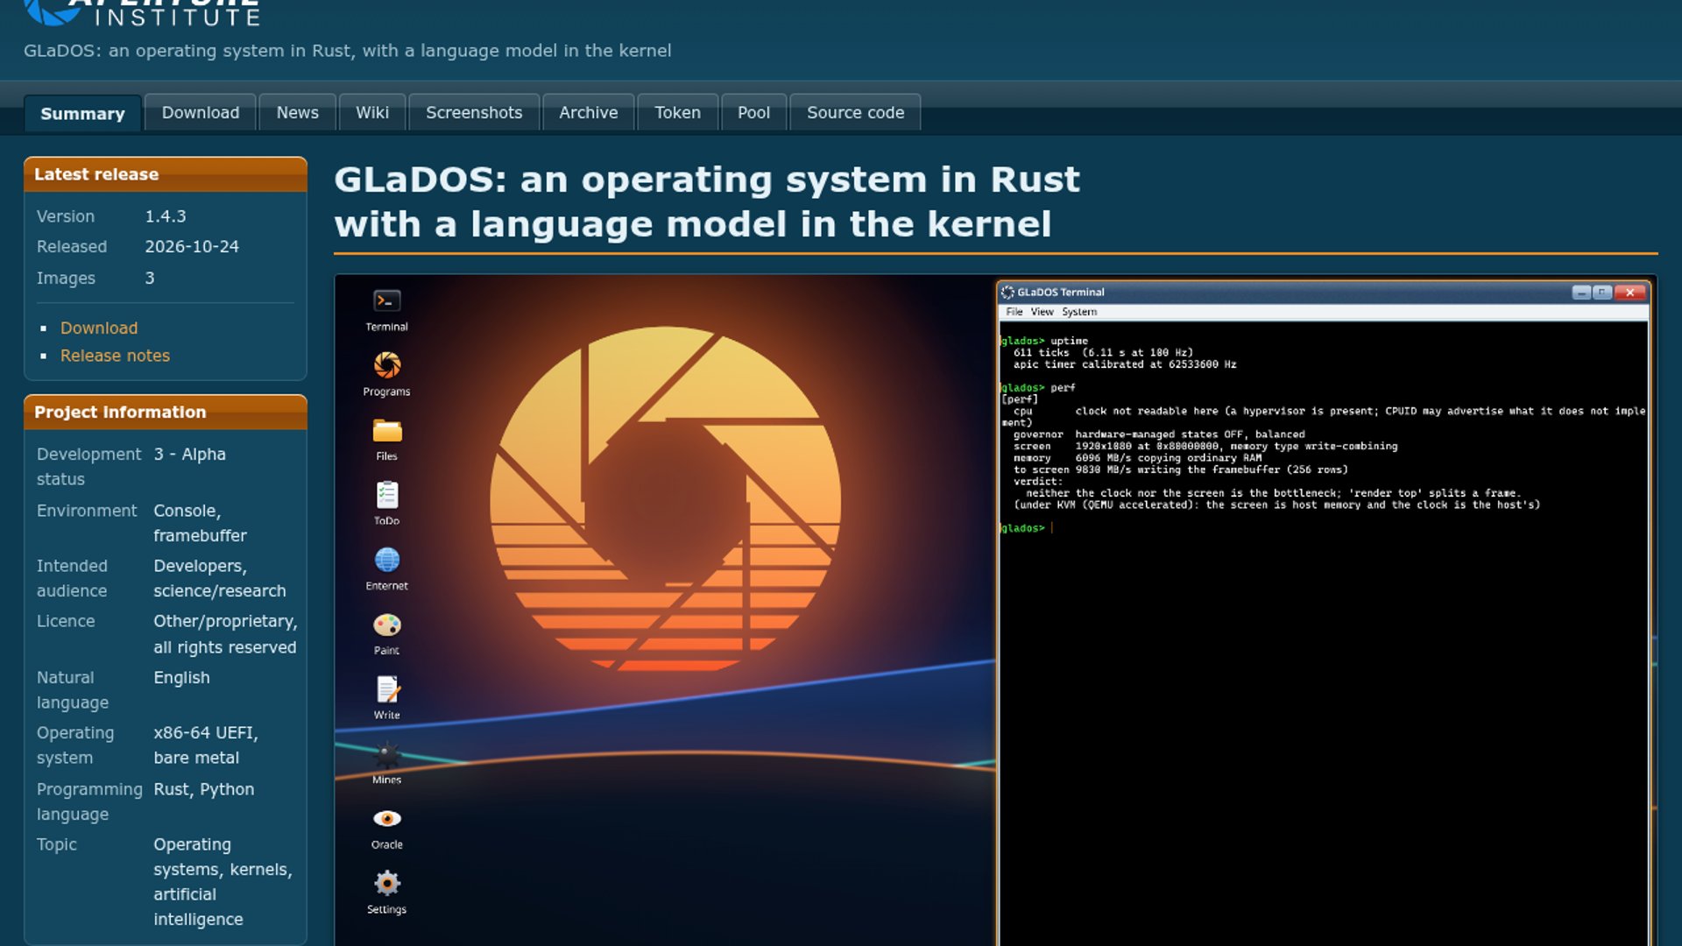Click the terminal prompt input line
Viewport: 1682px width, 946px height.
[1323, 528]
